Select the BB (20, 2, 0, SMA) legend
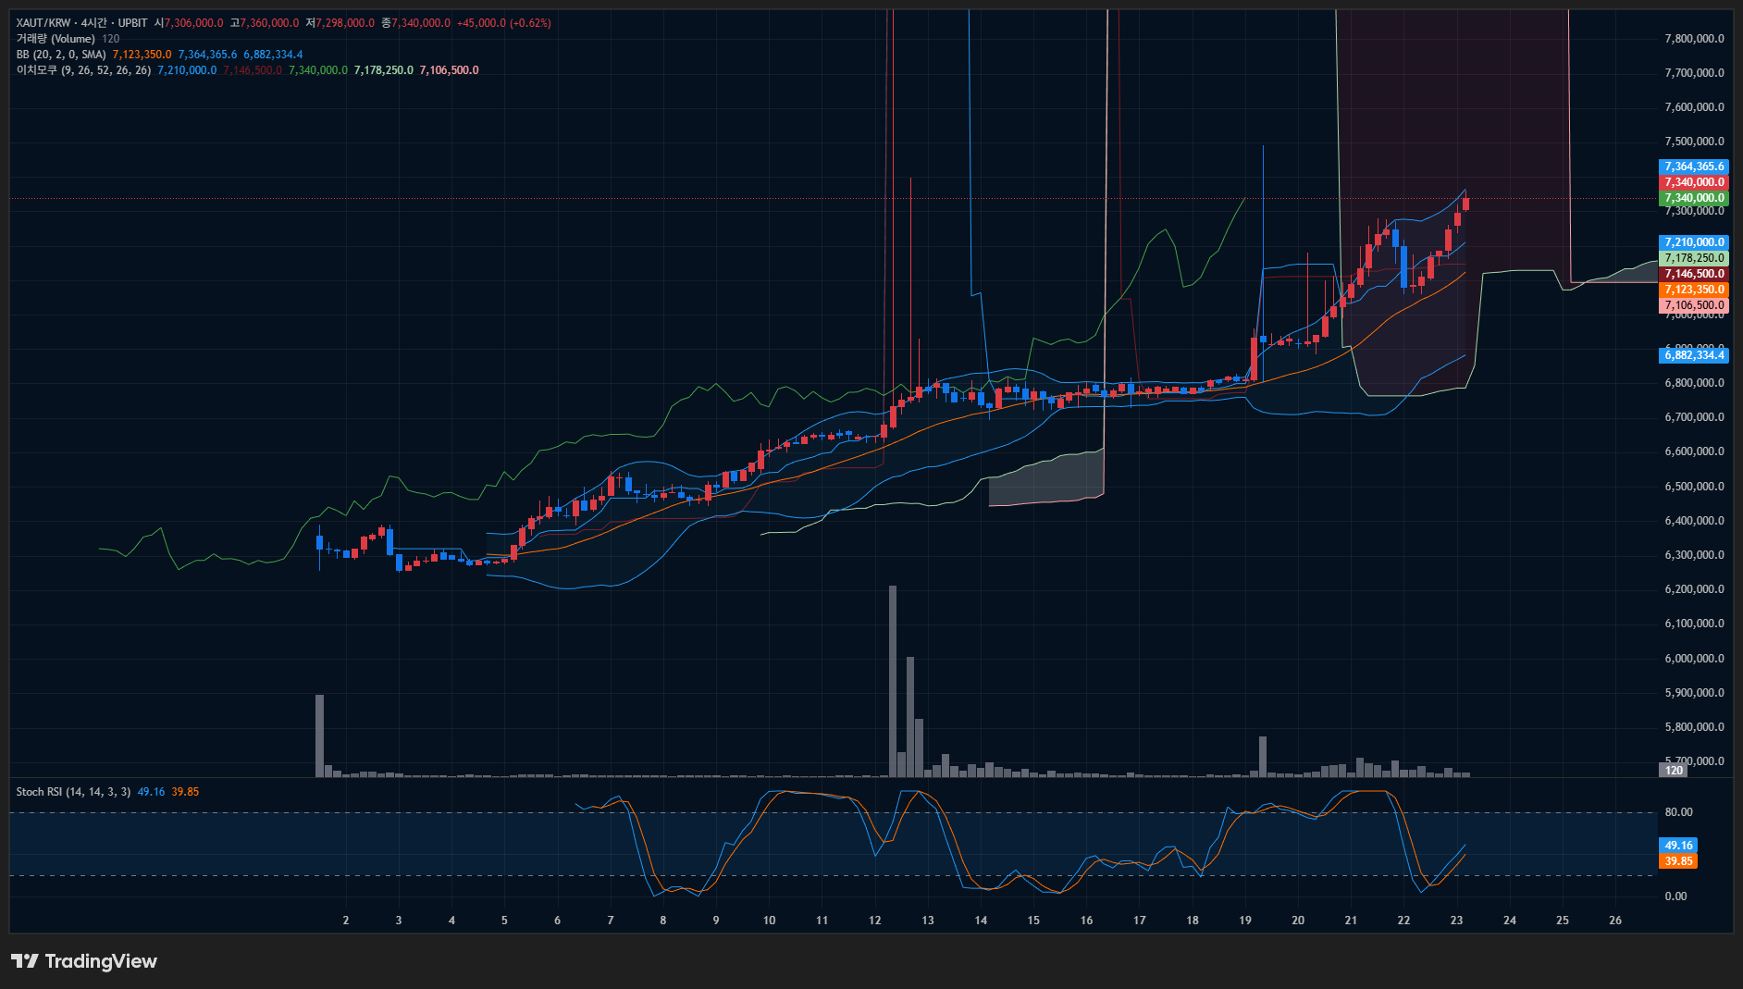 [x=61, y=55]
